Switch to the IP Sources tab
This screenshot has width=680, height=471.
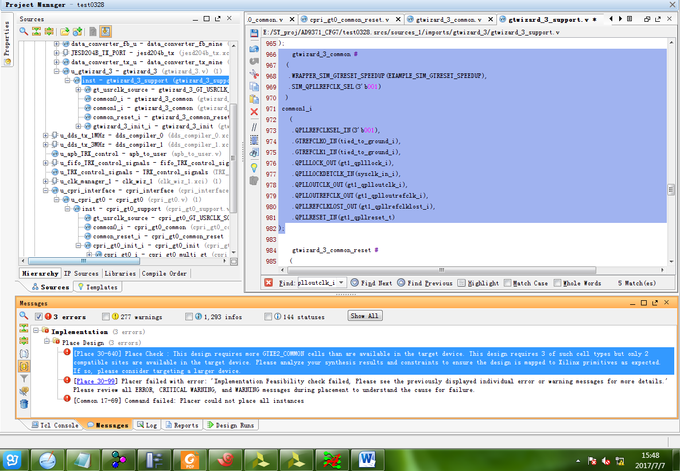pos(83,273)
